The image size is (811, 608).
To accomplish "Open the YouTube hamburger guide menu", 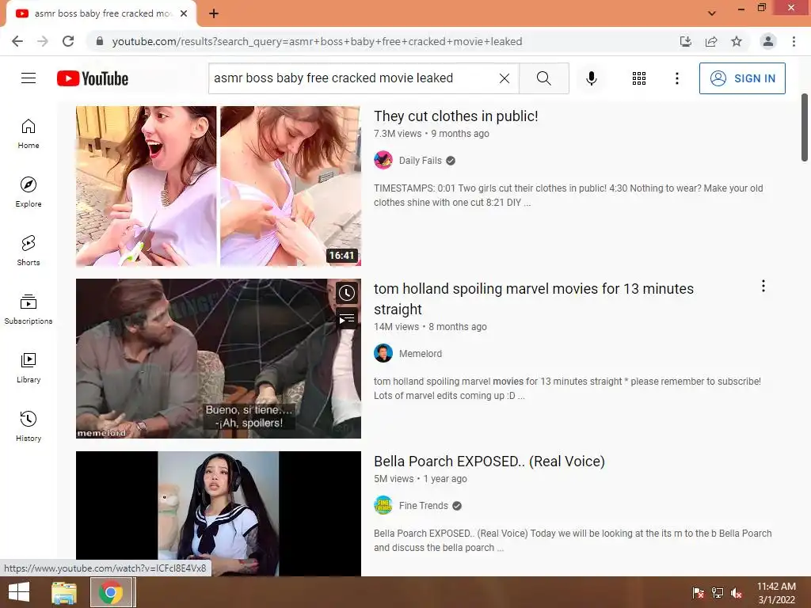I will coord(29,78).
